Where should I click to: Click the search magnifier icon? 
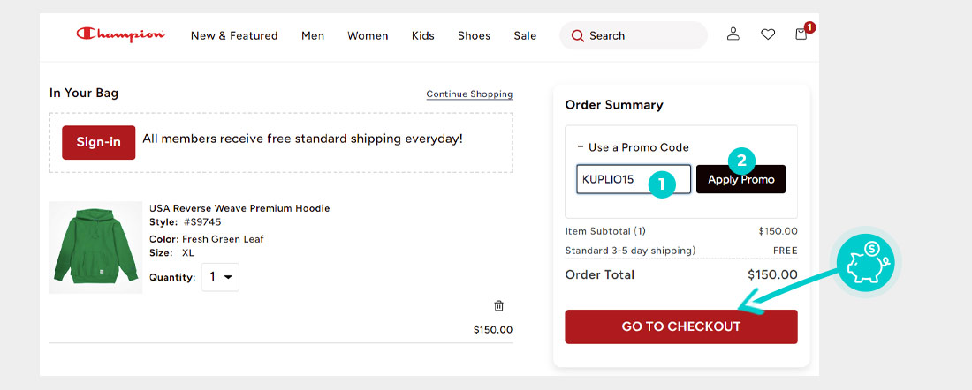coord(578,36)
